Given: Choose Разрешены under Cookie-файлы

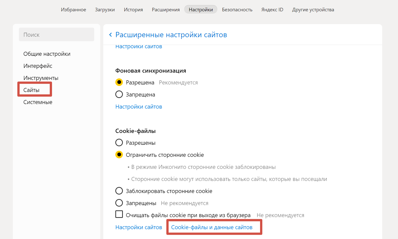Looking at the screenshot, I should click(x=119, y=142).
